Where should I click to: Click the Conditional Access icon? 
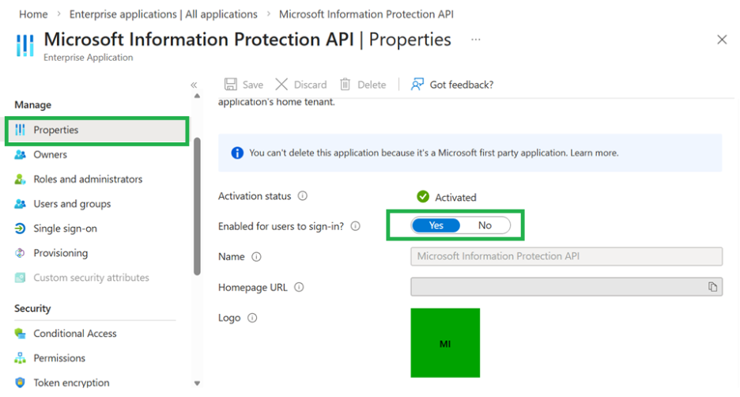click(x=20, y=333)
